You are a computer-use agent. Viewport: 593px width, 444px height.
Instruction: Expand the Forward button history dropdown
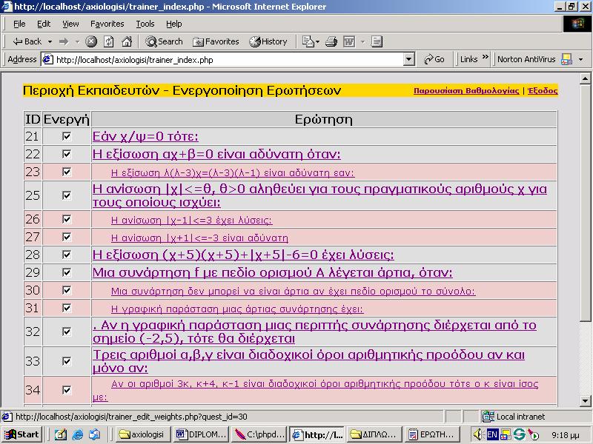point(77,41)
